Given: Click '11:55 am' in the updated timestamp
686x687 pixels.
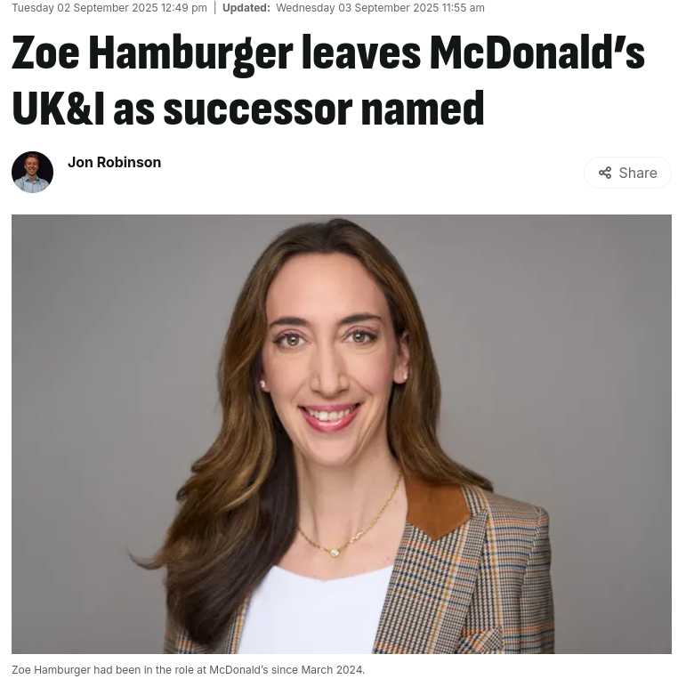Looking at the screenshot, I should [x=464, y=8].
